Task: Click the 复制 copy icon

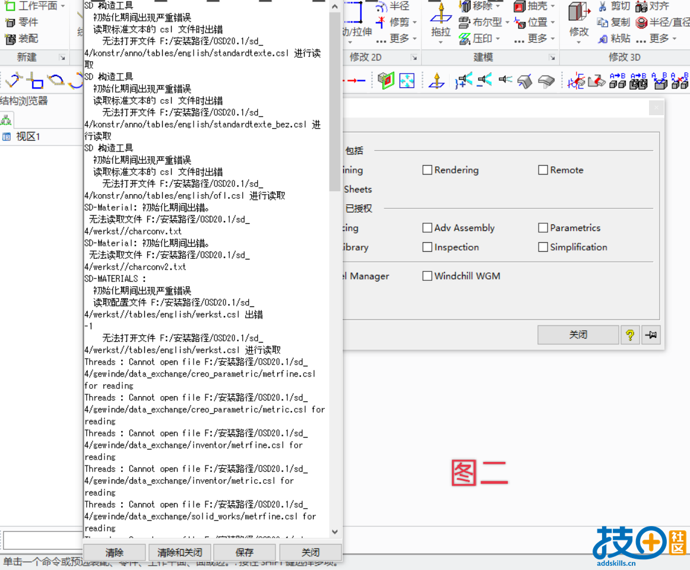Action: 603,23
